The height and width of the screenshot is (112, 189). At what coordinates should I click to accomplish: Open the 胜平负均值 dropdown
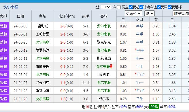(x=181, y=13)
